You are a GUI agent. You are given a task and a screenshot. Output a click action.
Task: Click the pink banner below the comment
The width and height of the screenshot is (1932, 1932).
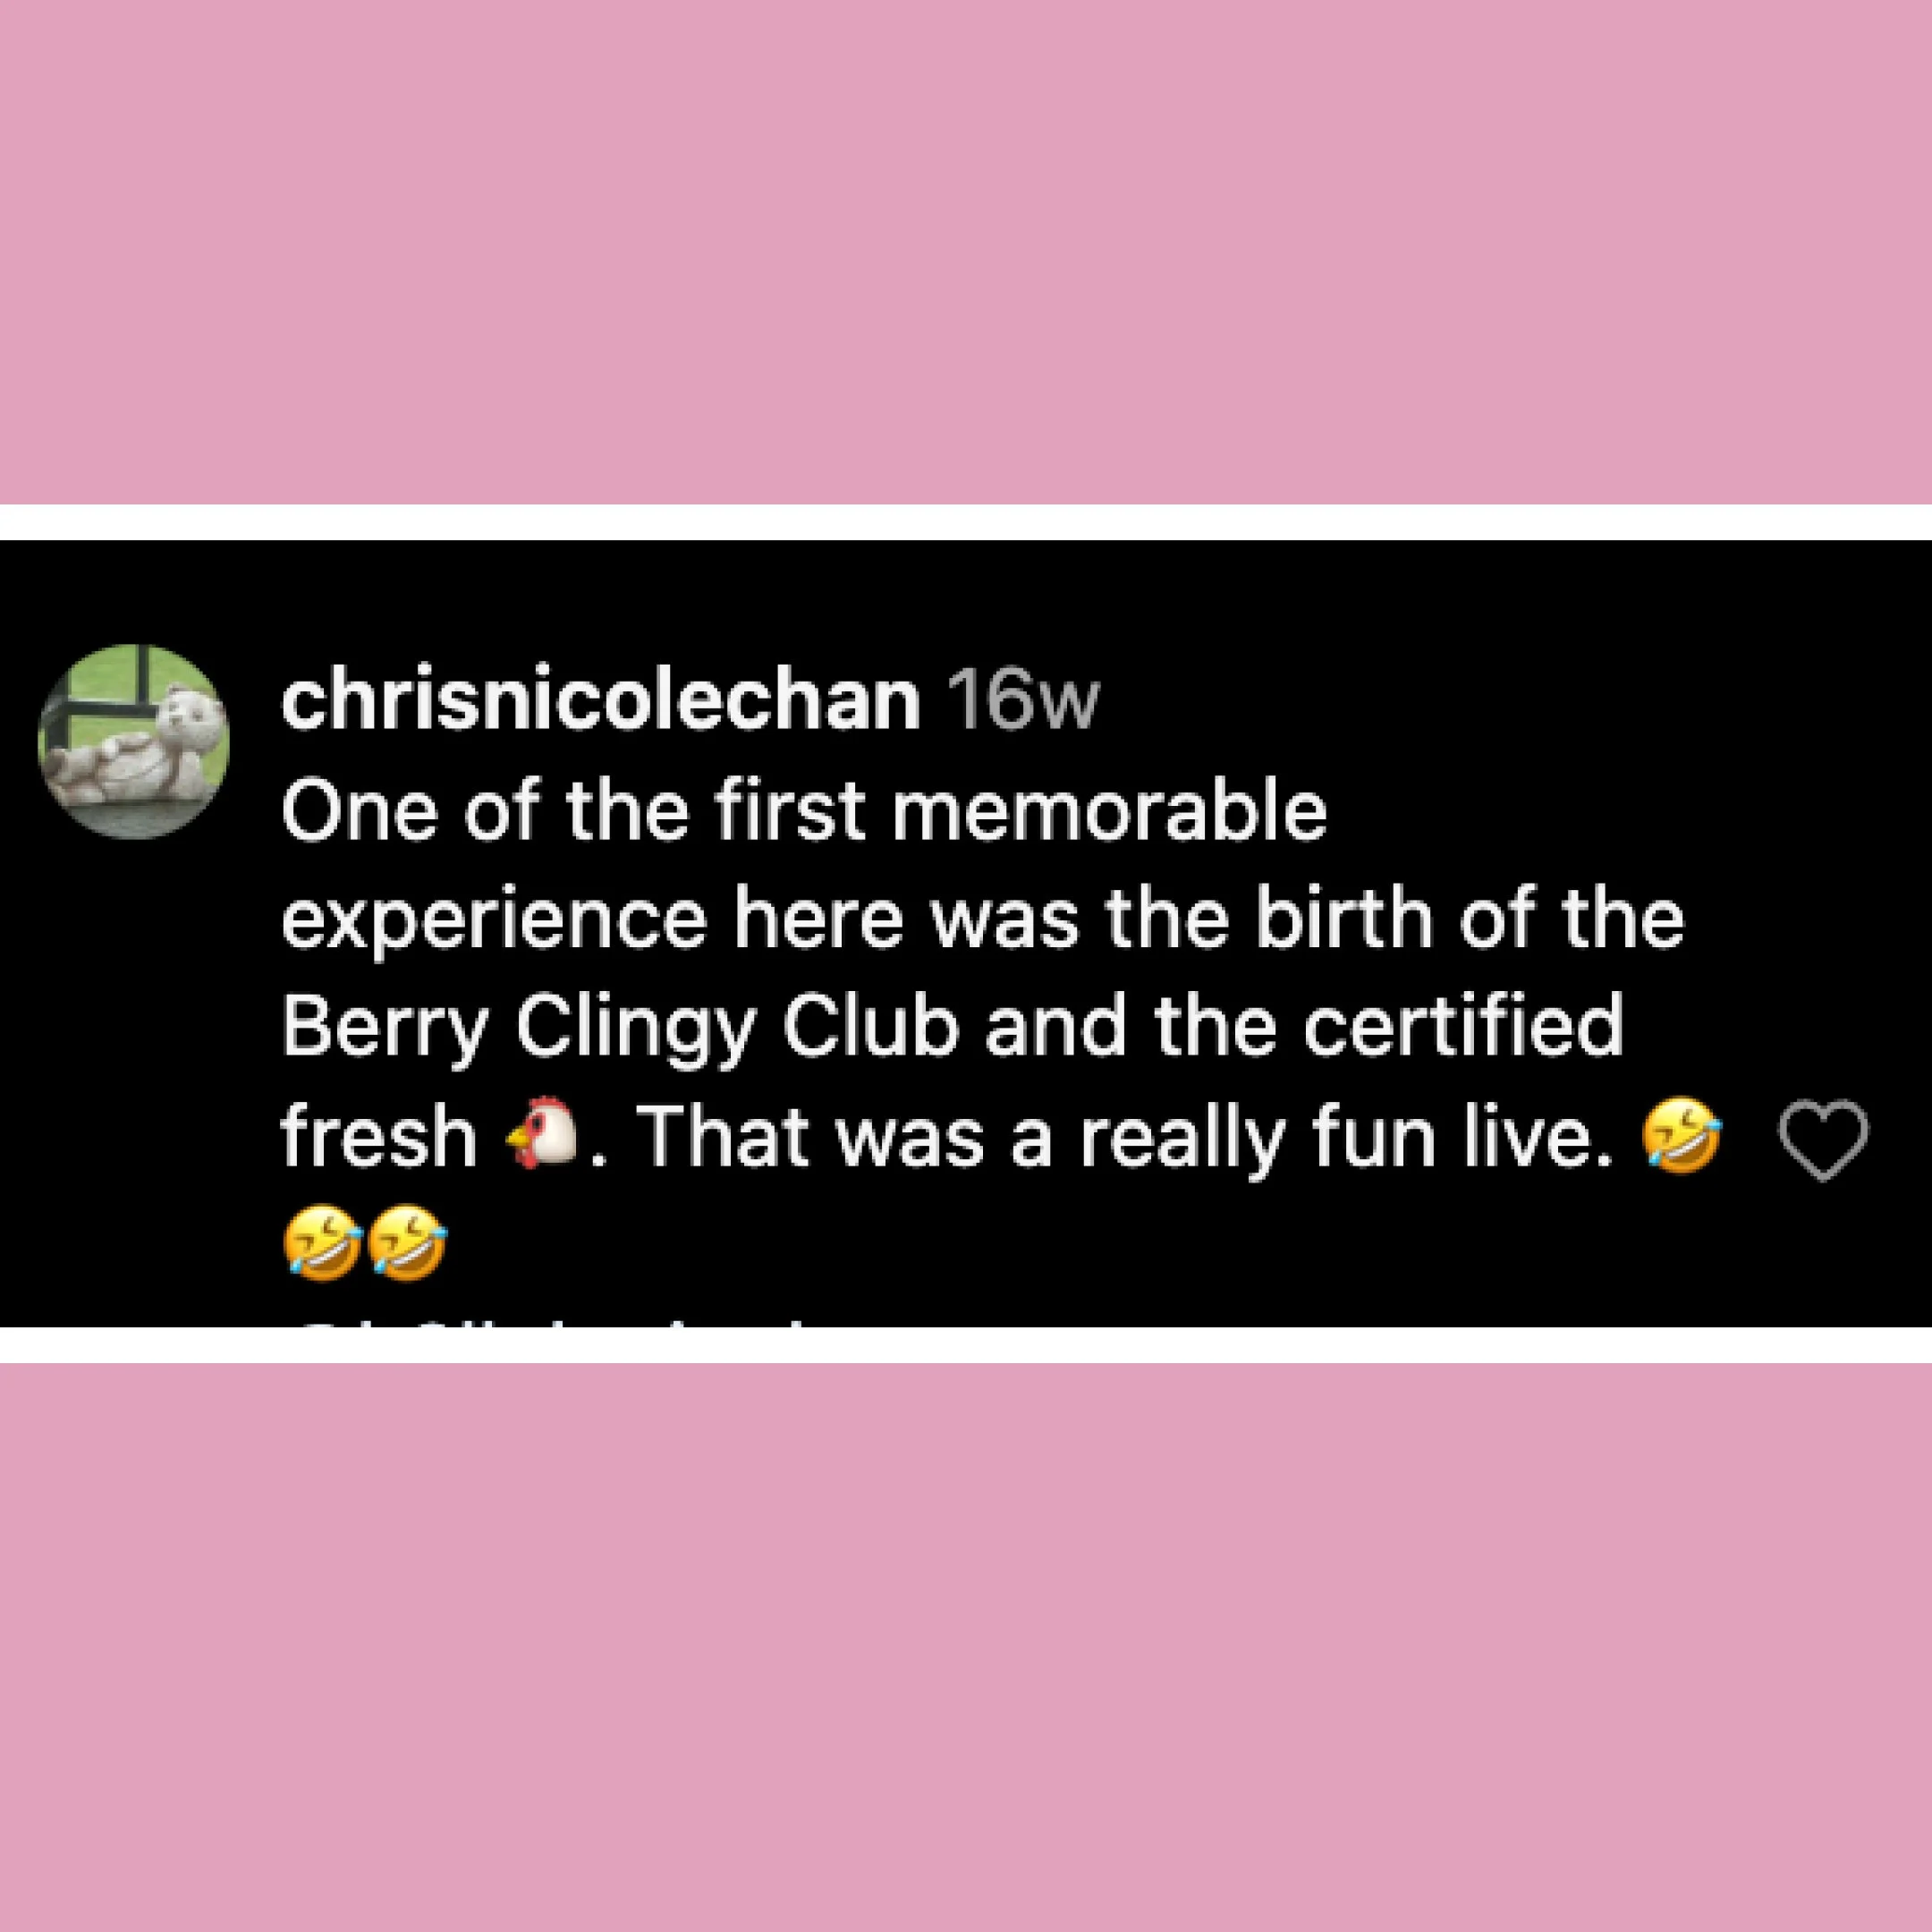[966, 1647]
